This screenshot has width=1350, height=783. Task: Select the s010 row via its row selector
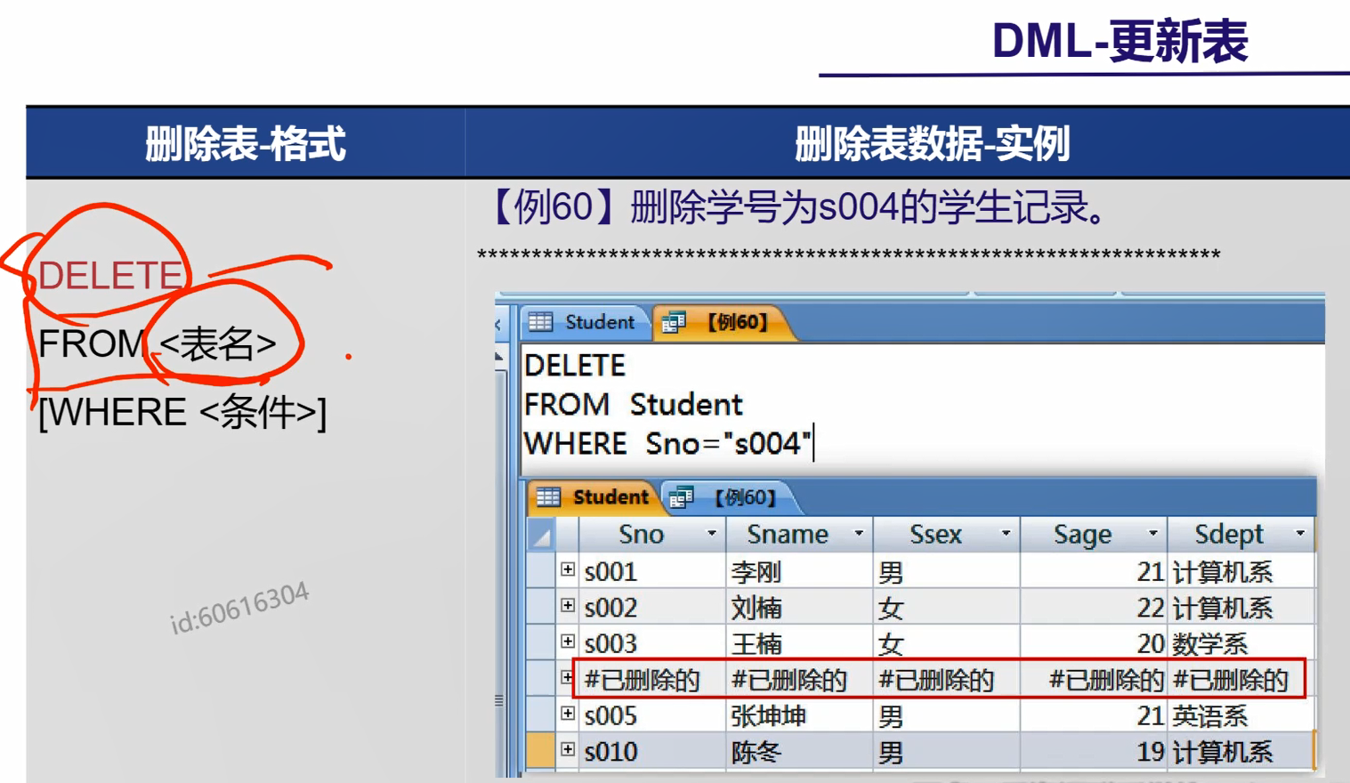coord(540,751)
